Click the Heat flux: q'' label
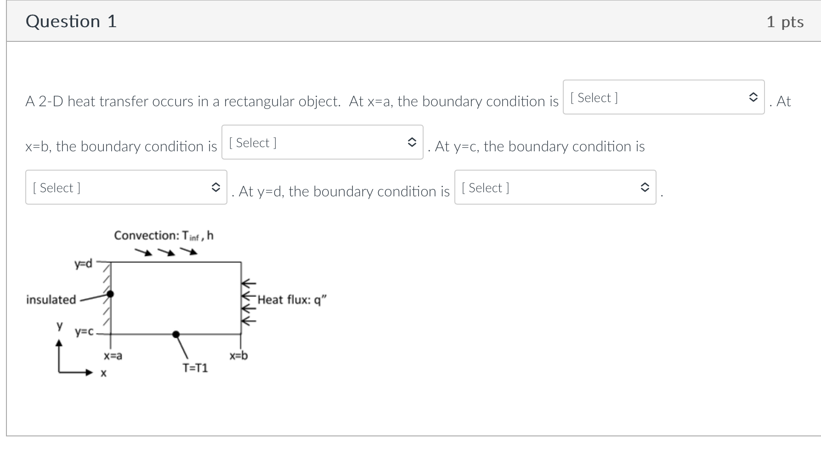This screenshot has width=821, height=458. click(x=293, y=299)
